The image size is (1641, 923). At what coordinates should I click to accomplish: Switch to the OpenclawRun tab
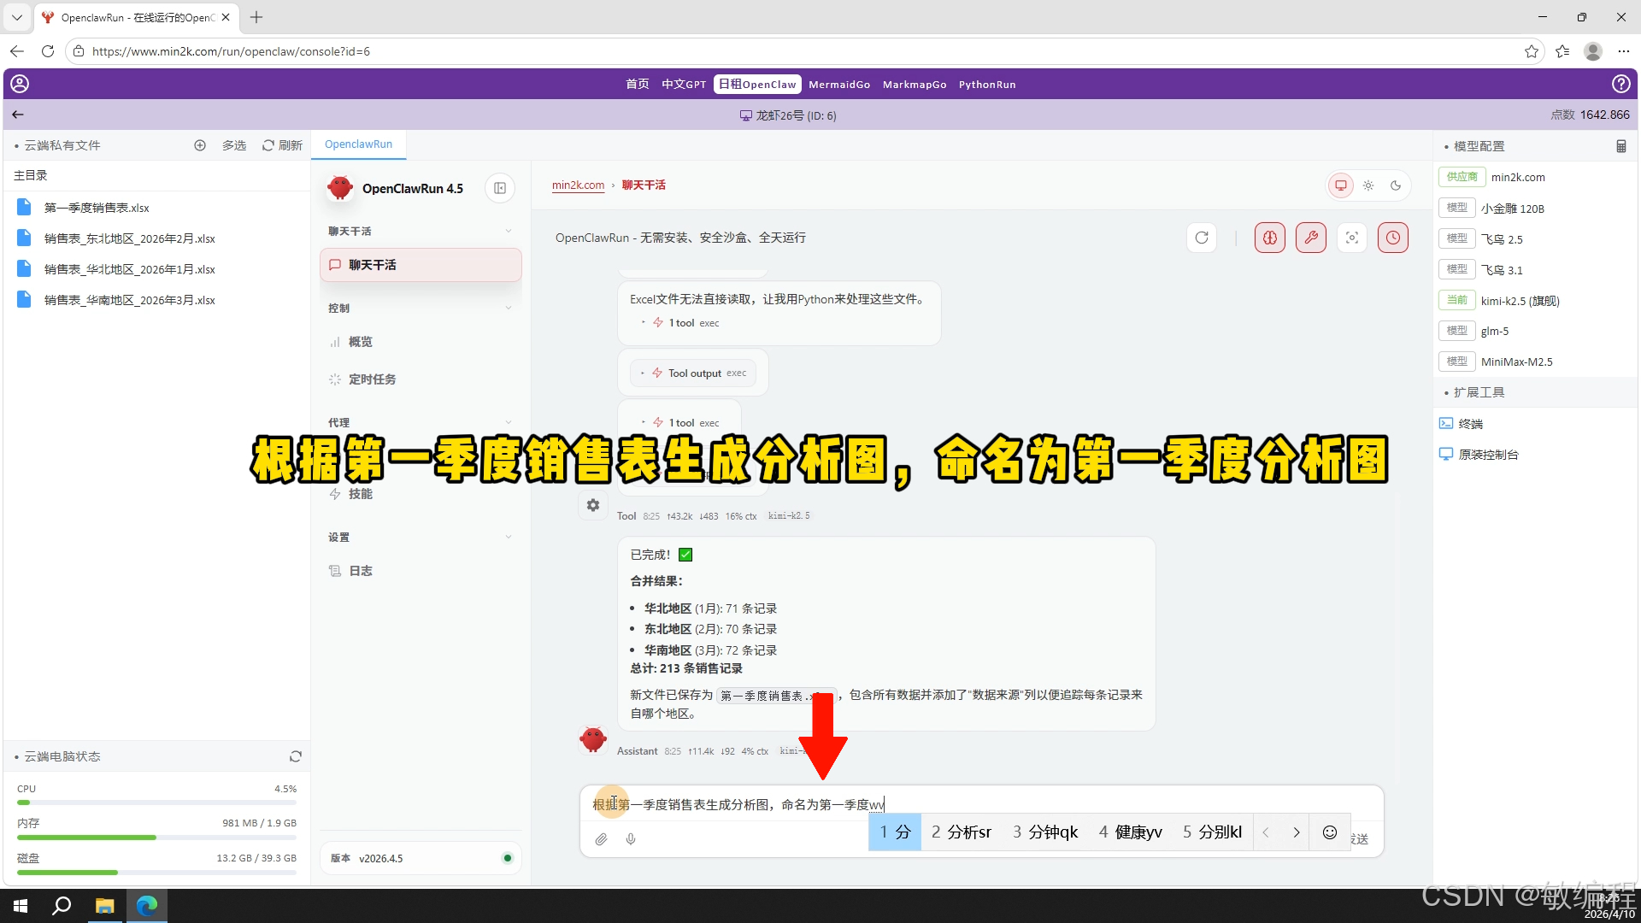tap(358, 144)
